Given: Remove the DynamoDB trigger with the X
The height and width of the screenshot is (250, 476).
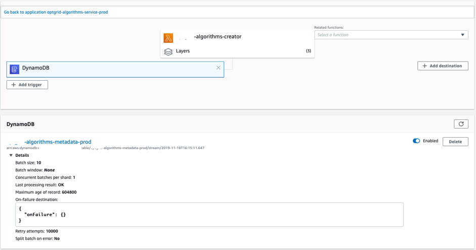Looking at the screenshot, I should coord(219,68).
